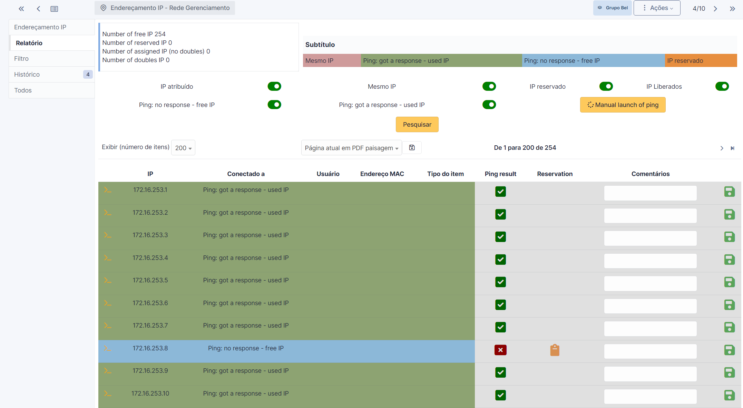Save comment for 172.16.253.3 row

(x=729, y=237)
